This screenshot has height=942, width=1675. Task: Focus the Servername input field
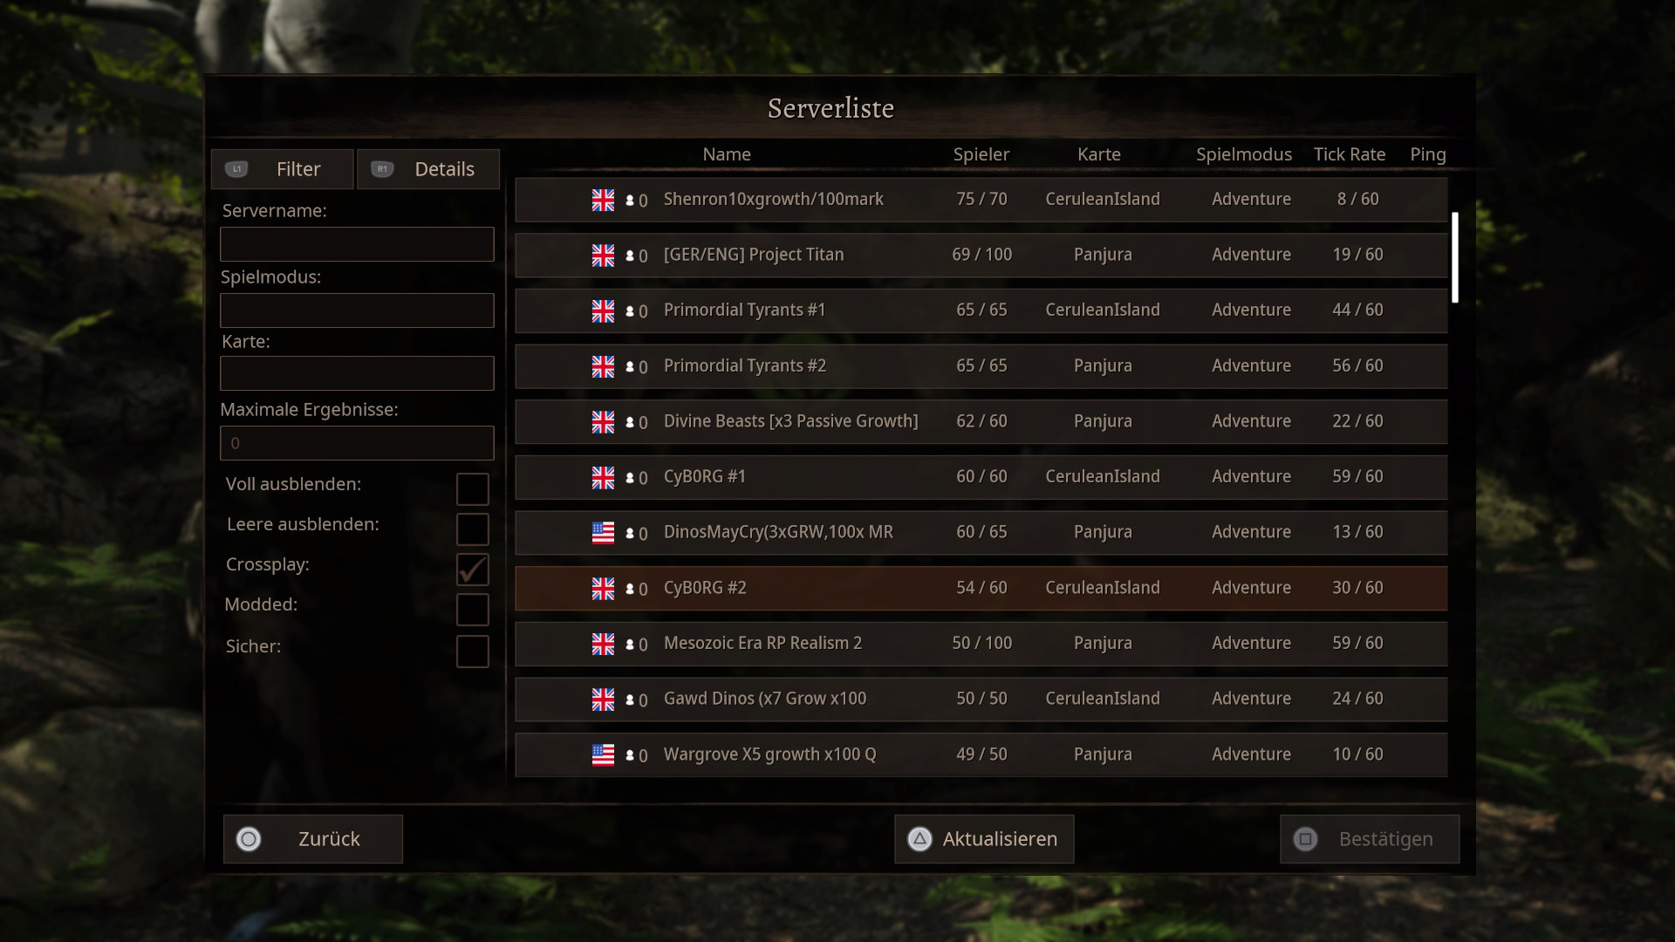click(x=357, y=244)
